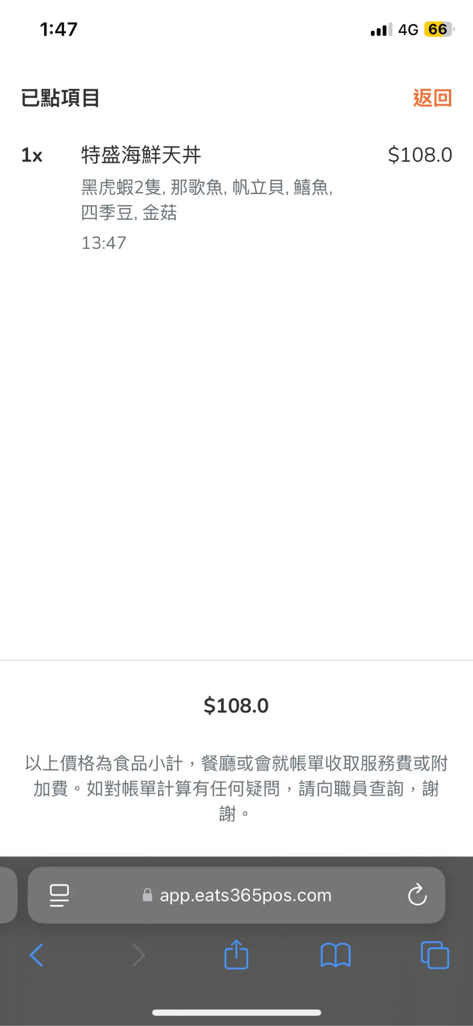The width and height of the screenshot is (473, 1026).
Task: Click the lock icon beside the URL
Action: [148, 895]
